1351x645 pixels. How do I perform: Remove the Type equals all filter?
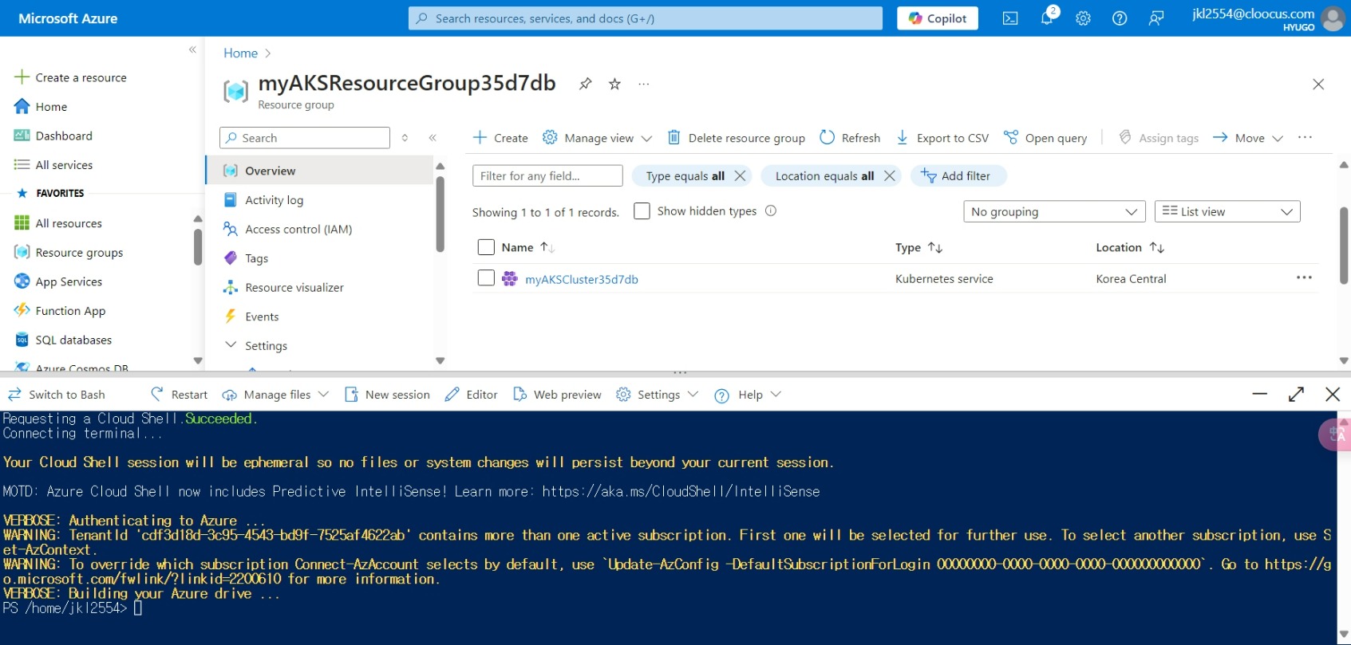coord(740,175)
